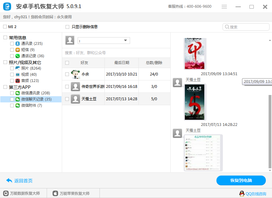This screenshot has height=198, width=272.
Task: Open 万能苹果恢复大师 in bottom bar
Action: (74, 193)
